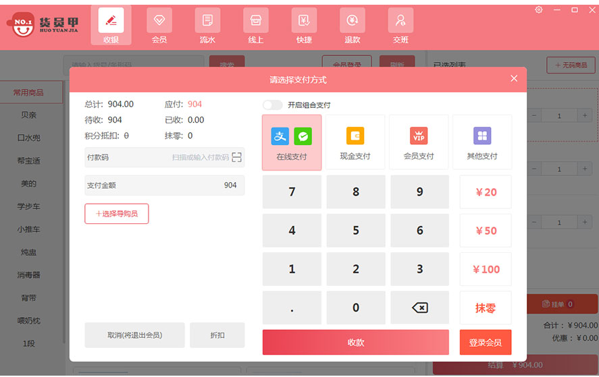Close the payment method dialog

(514, 79)
